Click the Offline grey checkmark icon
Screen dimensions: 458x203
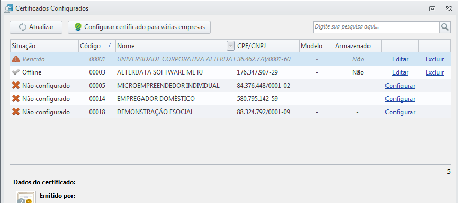pyautogui.click(x=16, y=72)
